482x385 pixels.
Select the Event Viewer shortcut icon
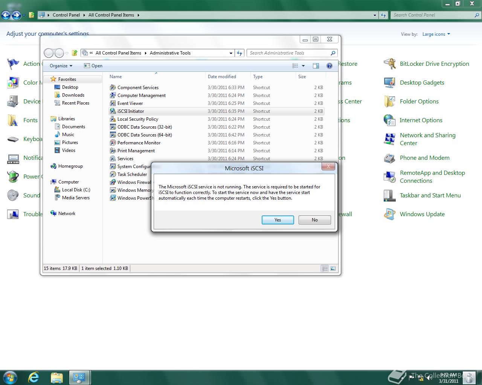click(x=113, y=103)
